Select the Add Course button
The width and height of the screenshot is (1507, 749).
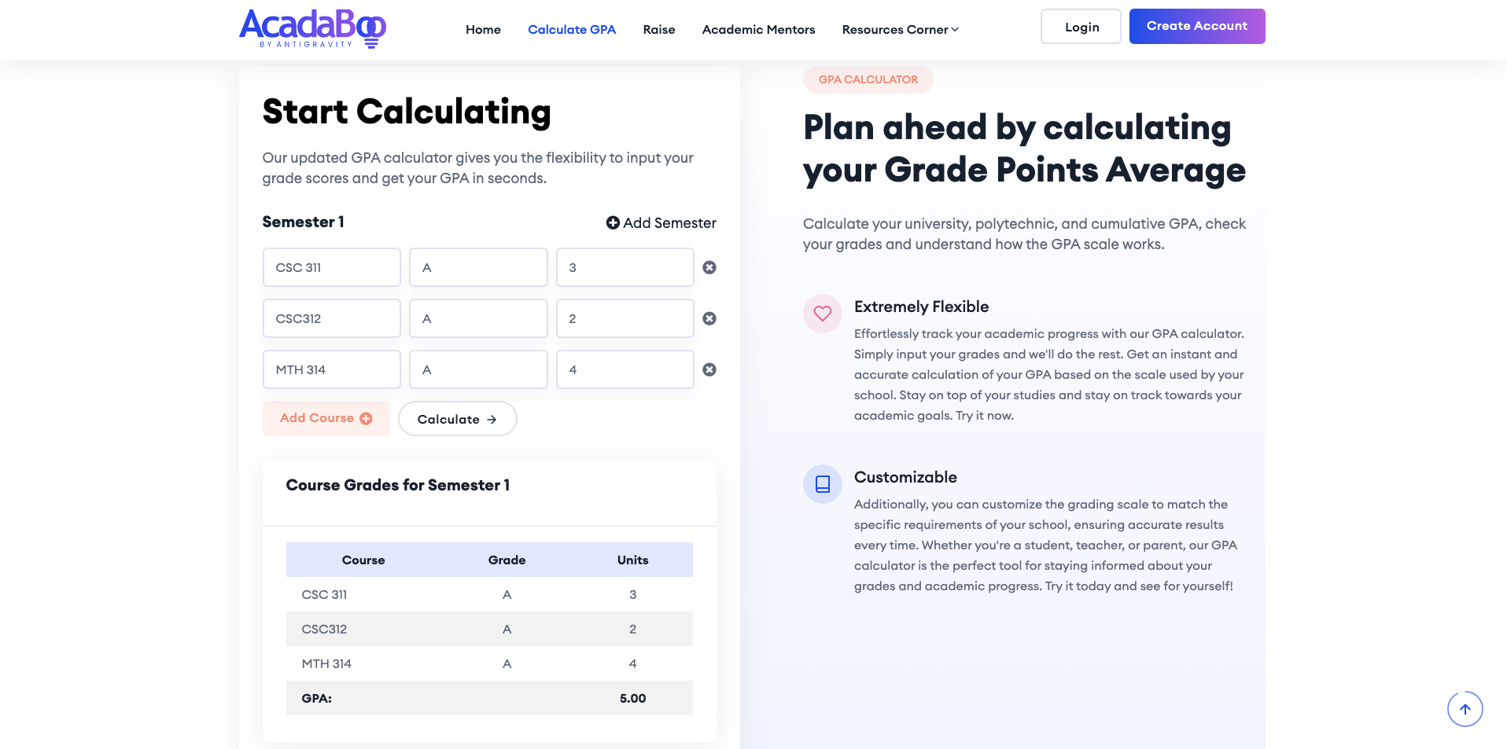point(326,417)
